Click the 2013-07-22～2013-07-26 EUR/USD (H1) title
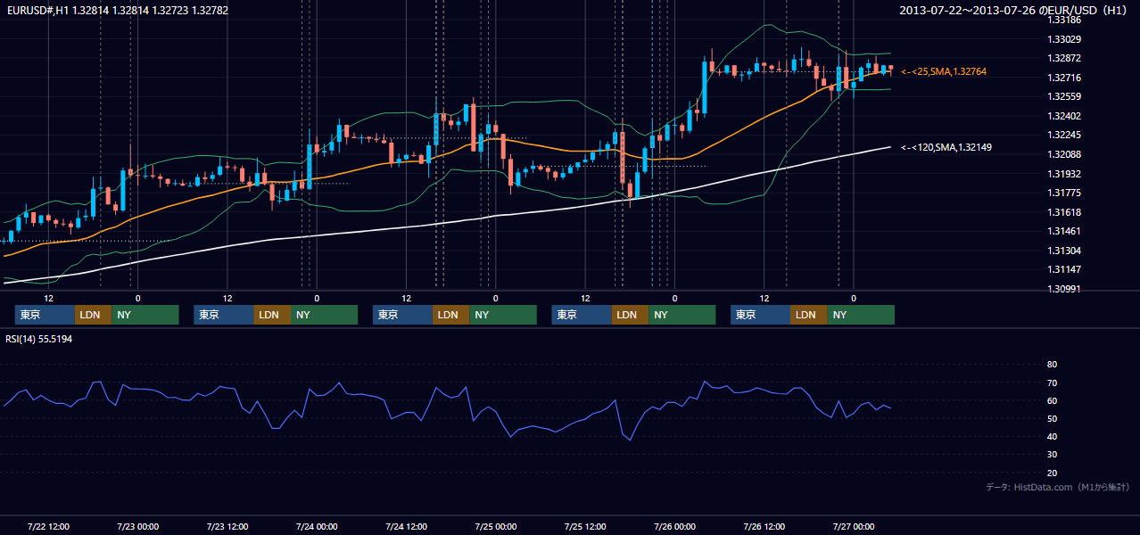 coord(1013,10)
